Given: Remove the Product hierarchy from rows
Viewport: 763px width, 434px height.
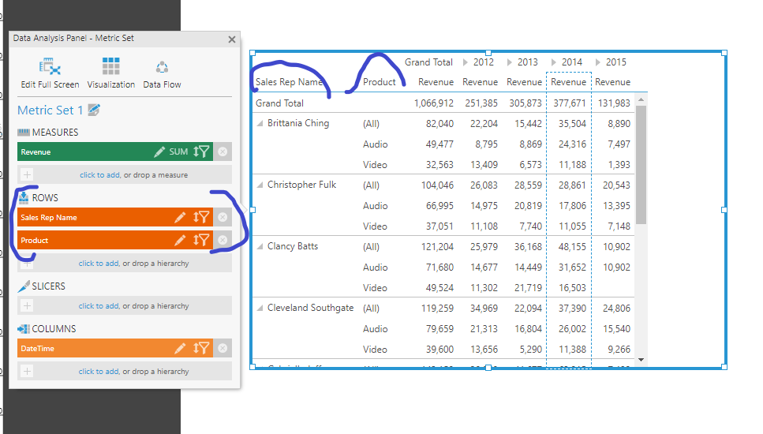Looking at the screenshot, I should [x=223, y=241].
